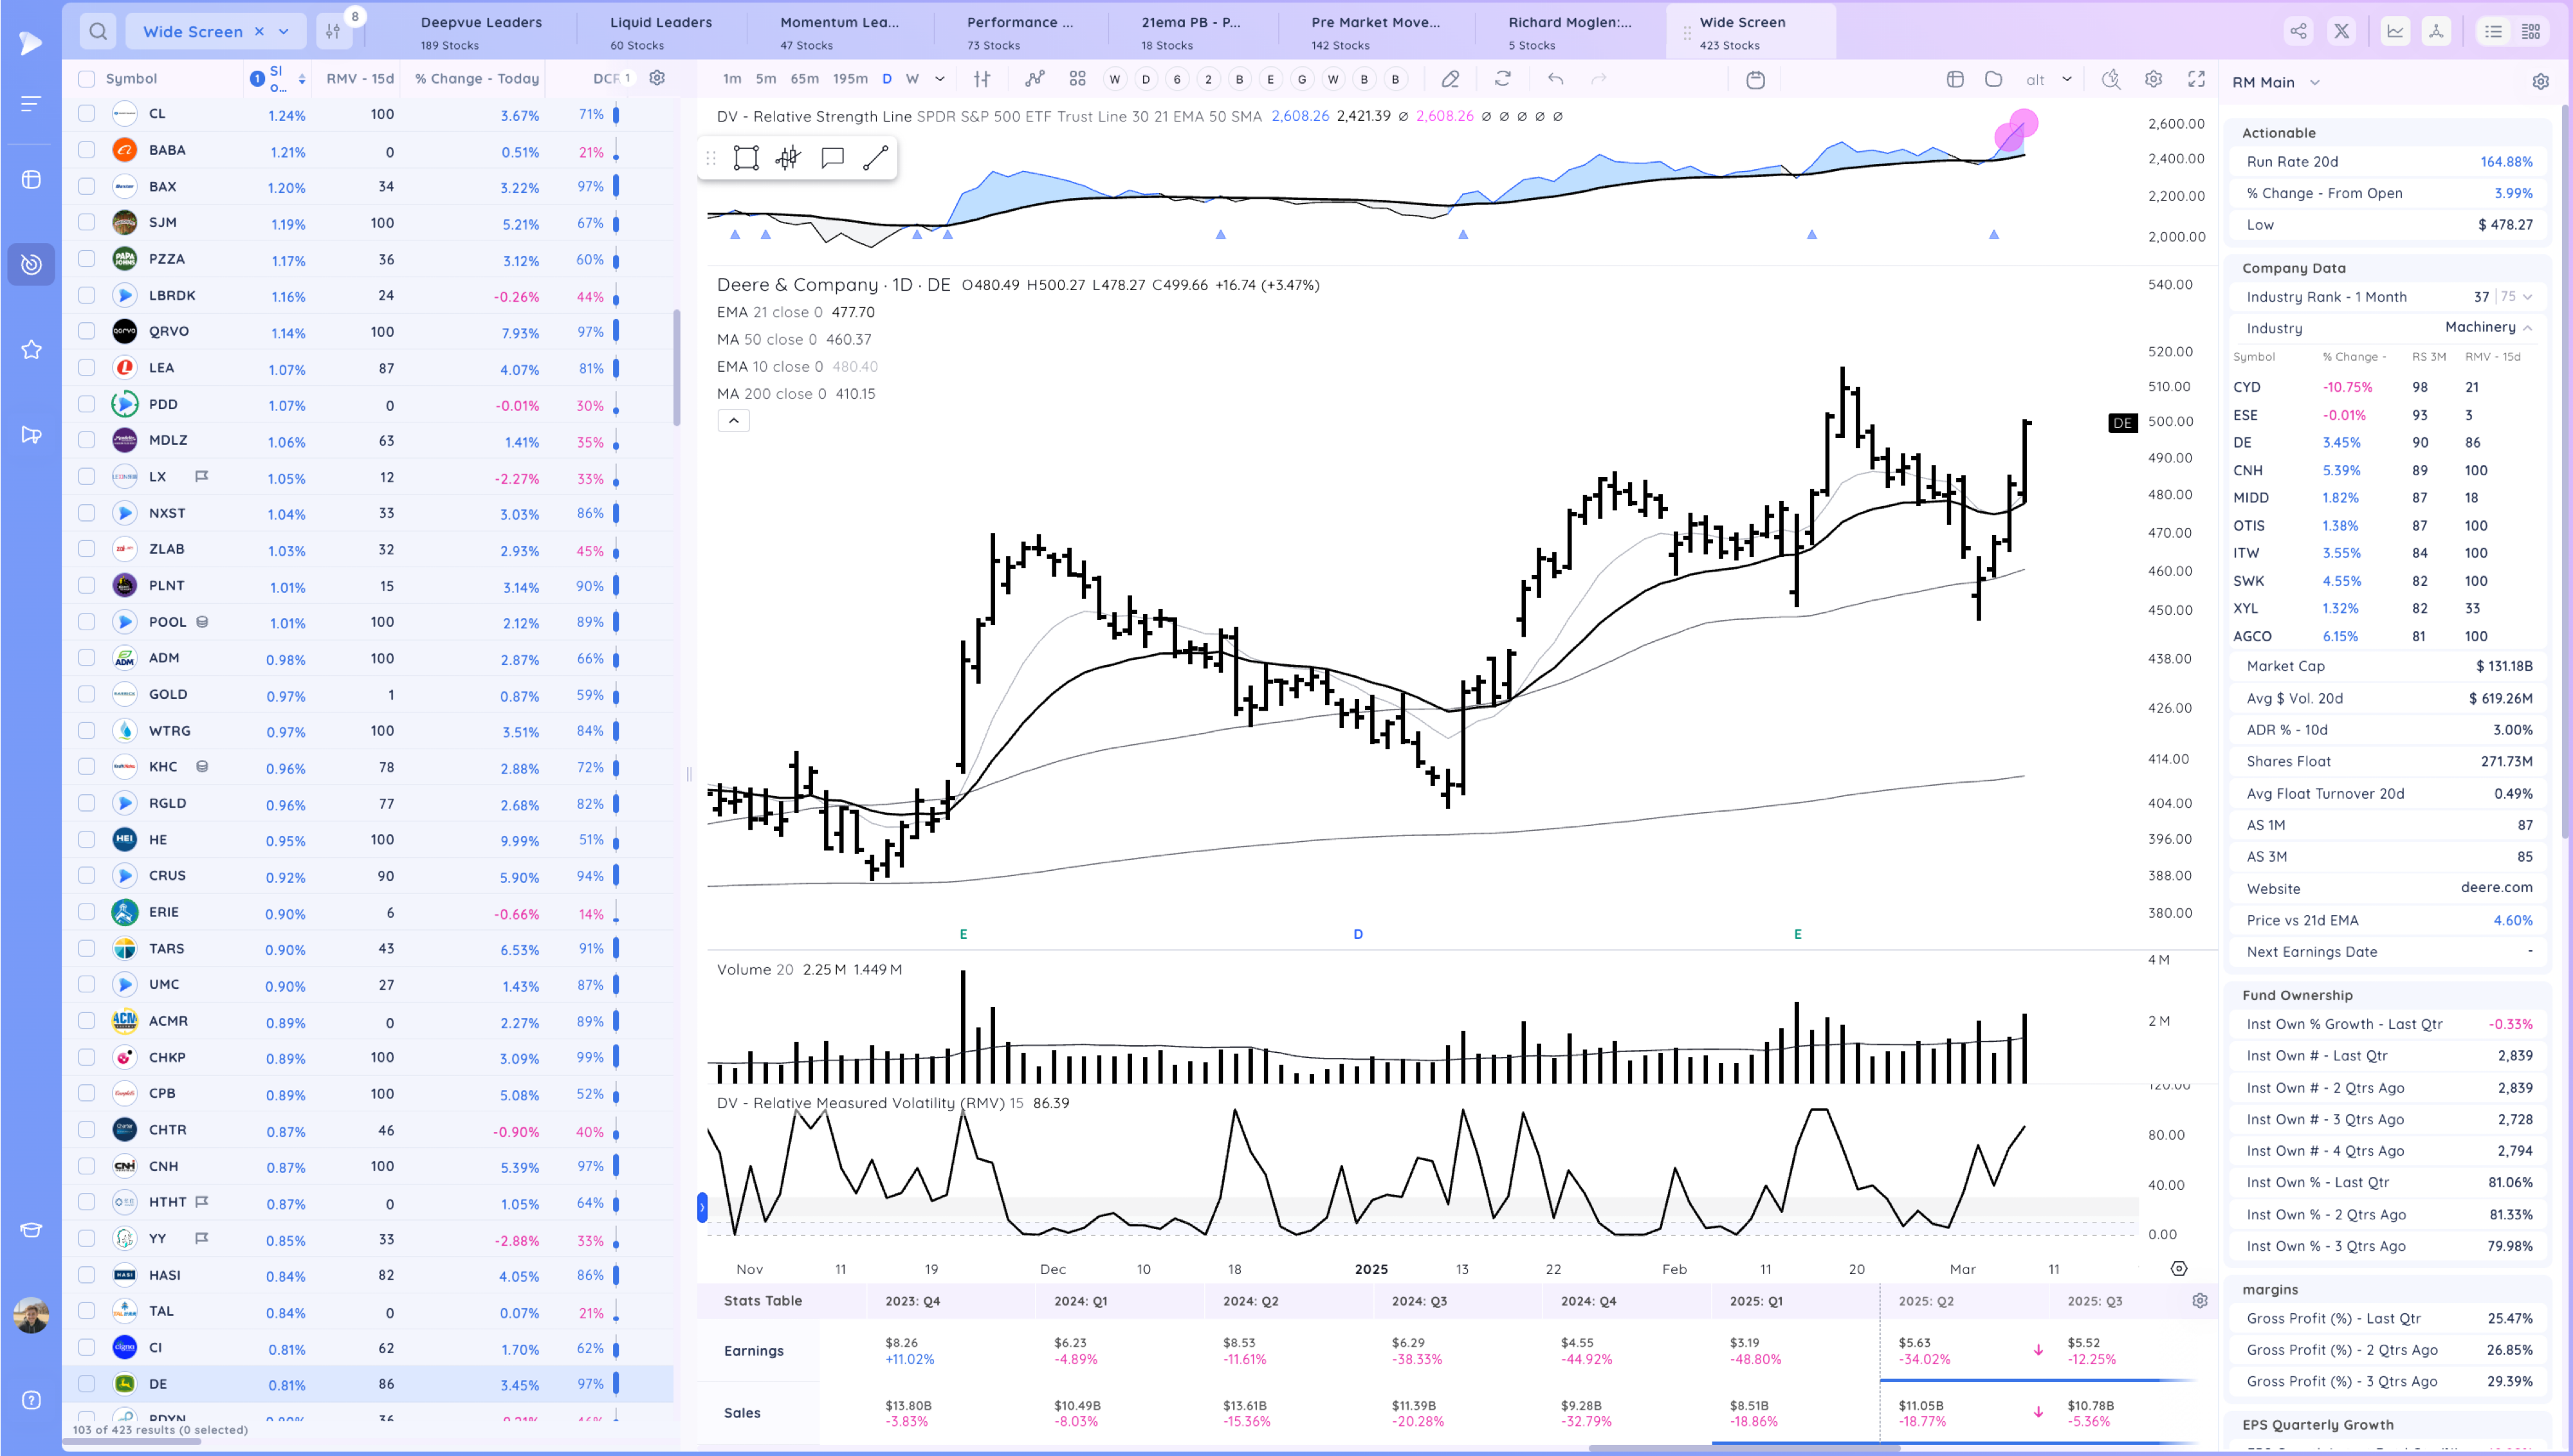Switch to list-with-grid layout icon
Screen dimensions: 2573x1456
(2531, 32)
